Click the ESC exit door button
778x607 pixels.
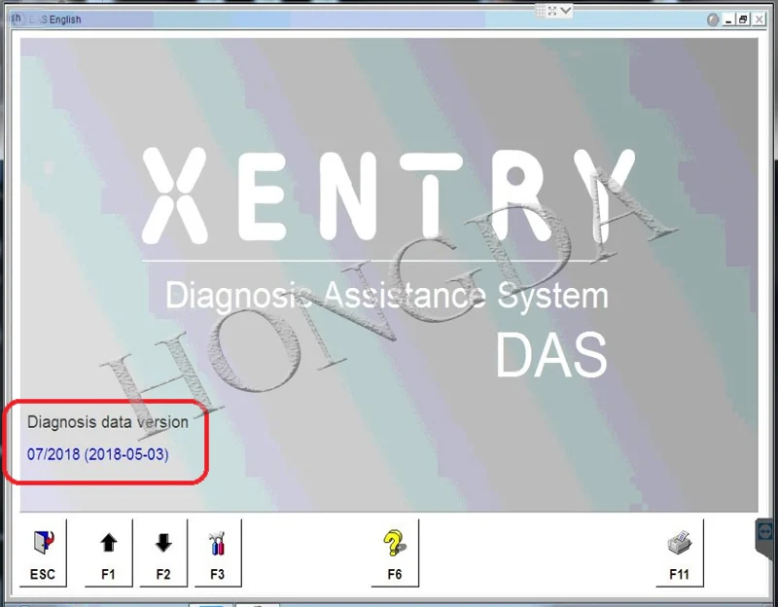43,553
